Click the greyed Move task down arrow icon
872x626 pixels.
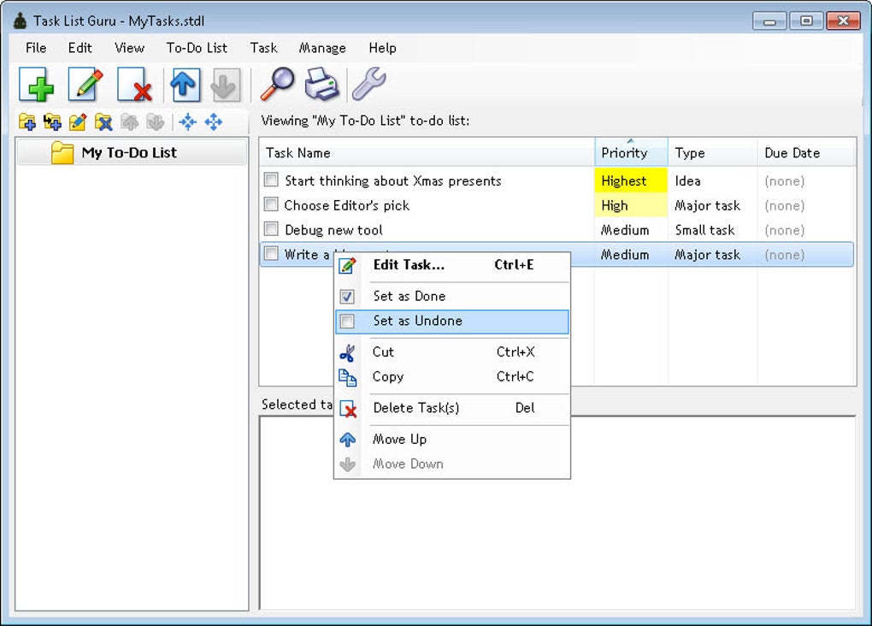coord(225,85)
